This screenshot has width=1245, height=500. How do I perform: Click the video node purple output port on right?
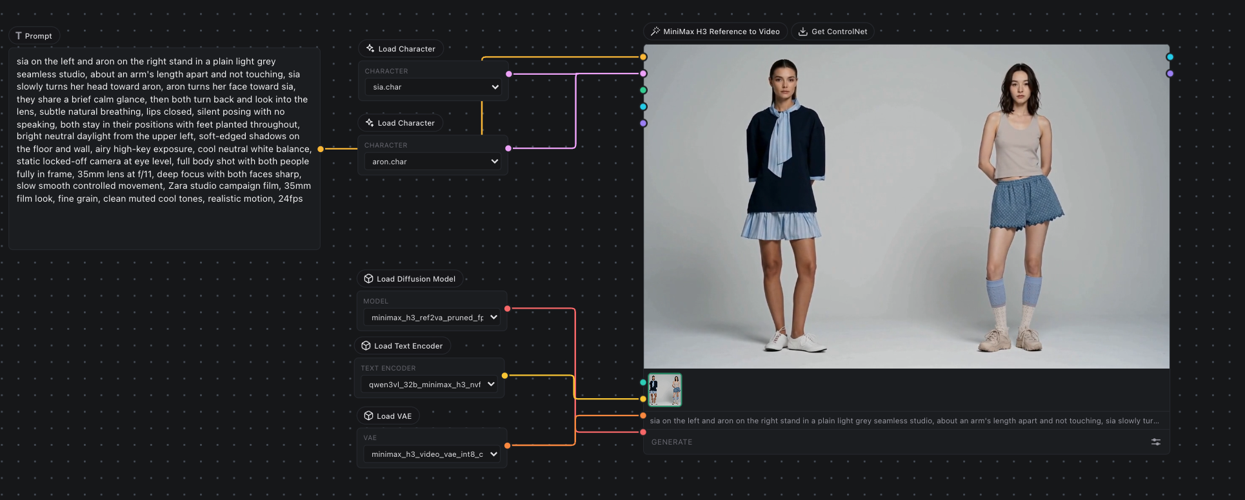pyautogui.click(x=1170, y=73)
